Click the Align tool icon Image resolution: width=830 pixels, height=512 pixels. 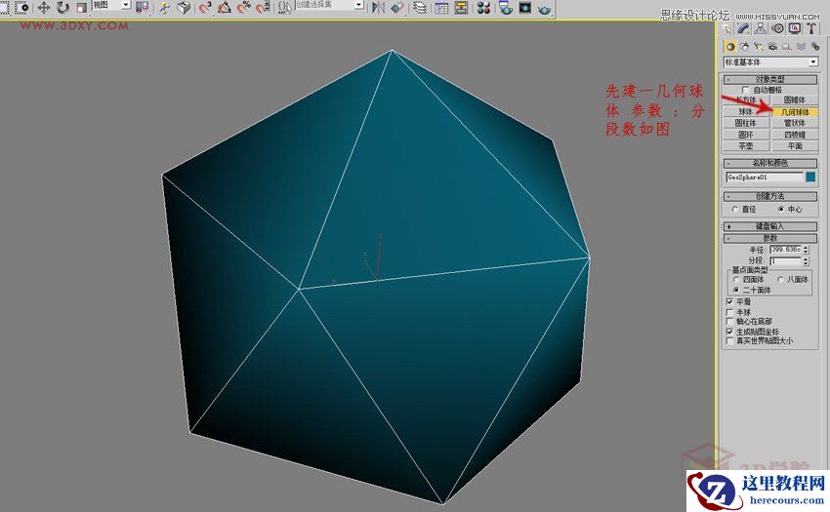click(397, 8)
